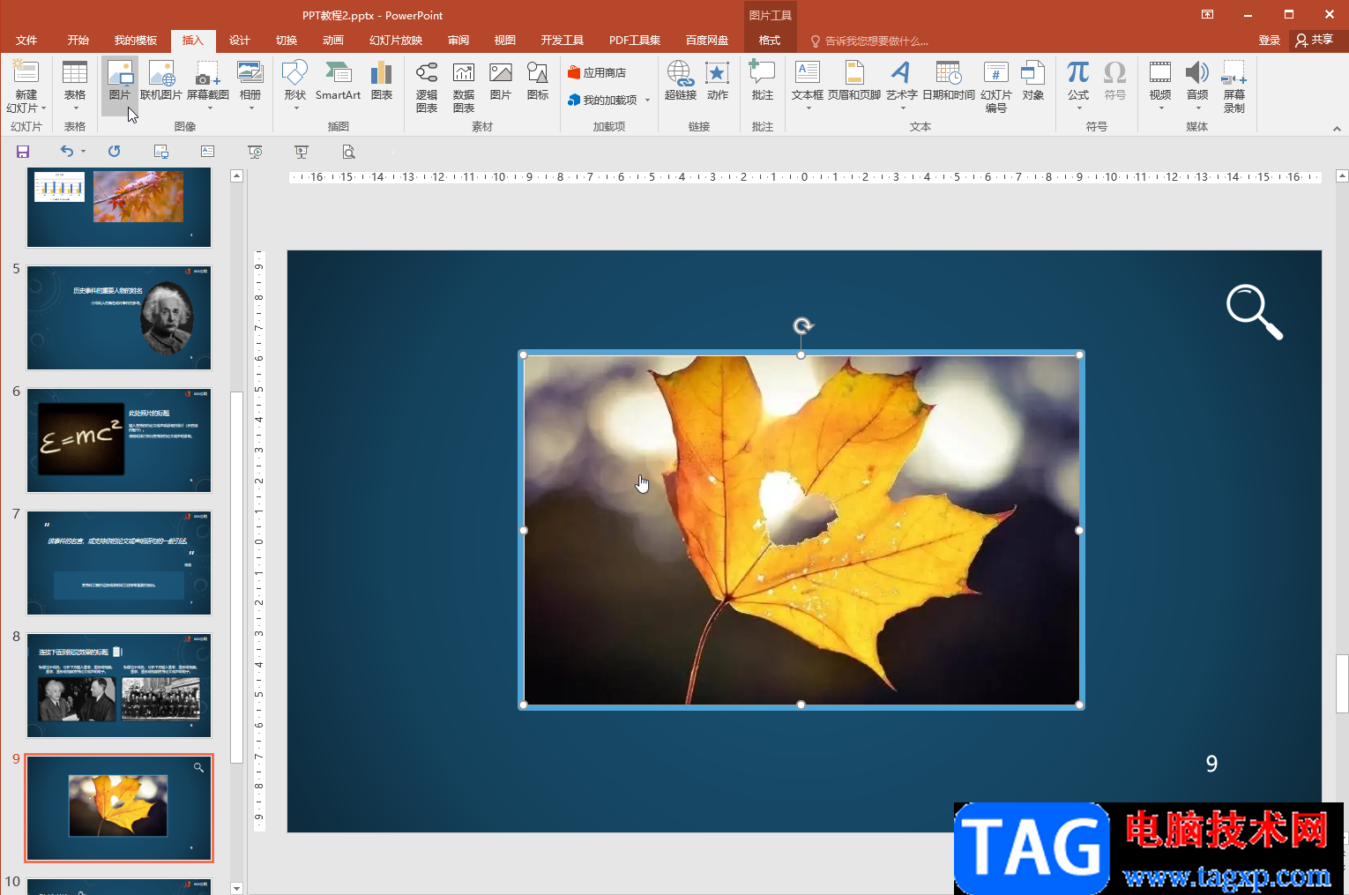Select slide 7 quote thumbnail
Image resolution: width=1349 pixels, height=895 pixels.
[119, 563]
